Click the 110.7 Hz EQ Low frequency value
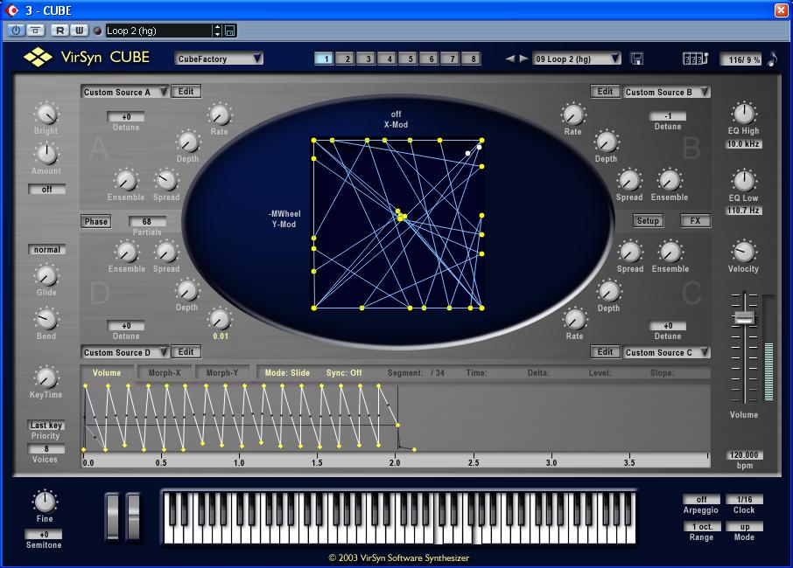The image size is (793, 568). pos(743,210)
